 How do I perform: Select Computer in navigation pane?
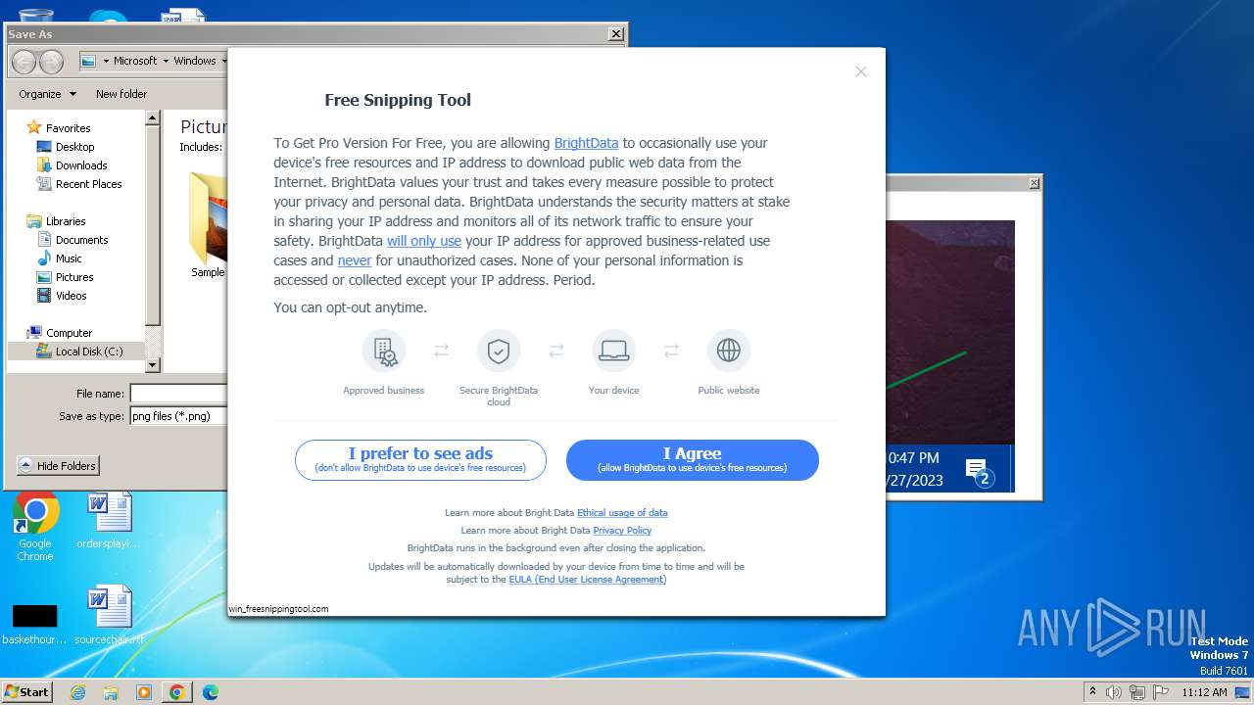(59, 333)
